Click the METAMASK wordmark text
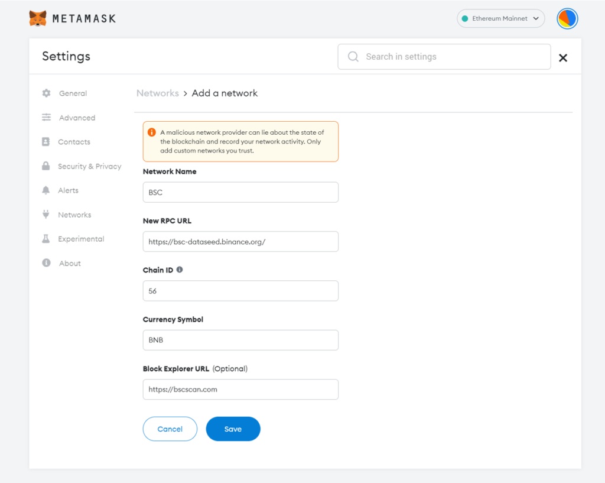This screenshot has width=605, height=483. point(84,18)
